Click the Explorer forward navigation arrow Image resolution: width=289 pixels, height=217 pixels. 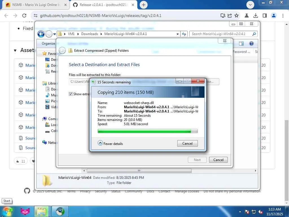click(x=49, y=34)
